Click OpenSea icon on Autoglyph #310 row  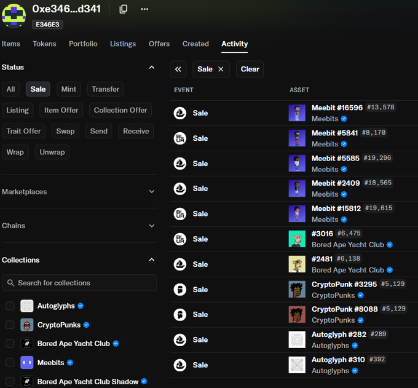[x=180, y=365]
